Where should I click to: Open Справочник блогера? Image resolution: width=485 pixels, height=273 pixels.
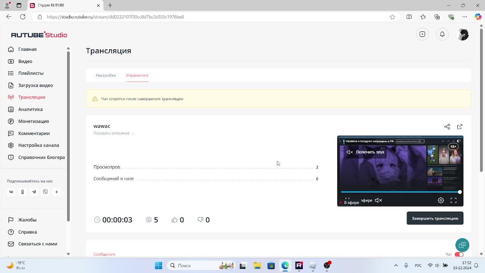click(x=41, y=157)
